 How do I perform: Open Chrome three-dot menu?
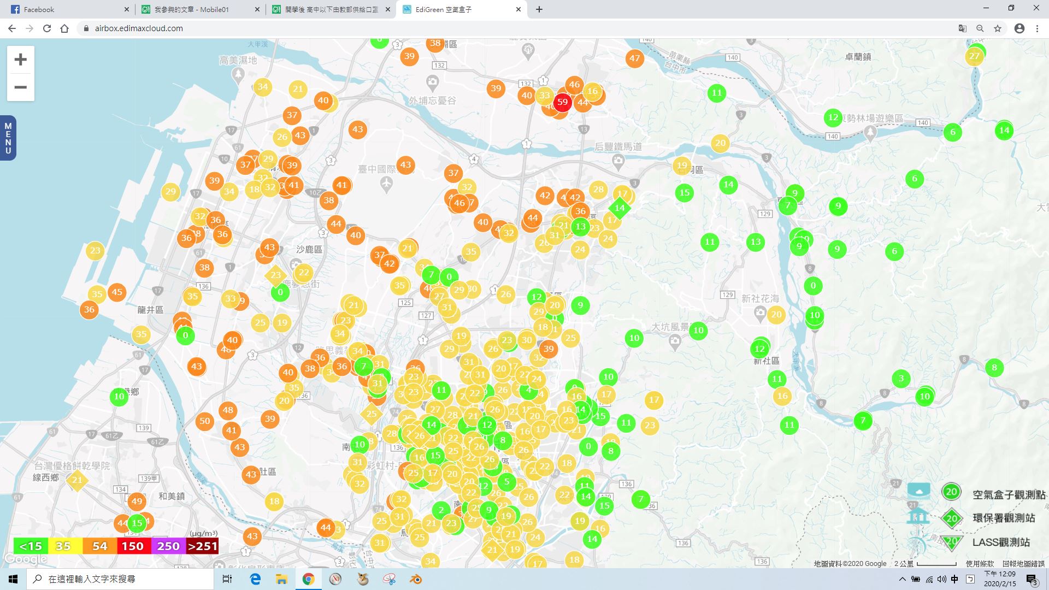tap(1037, 28)
